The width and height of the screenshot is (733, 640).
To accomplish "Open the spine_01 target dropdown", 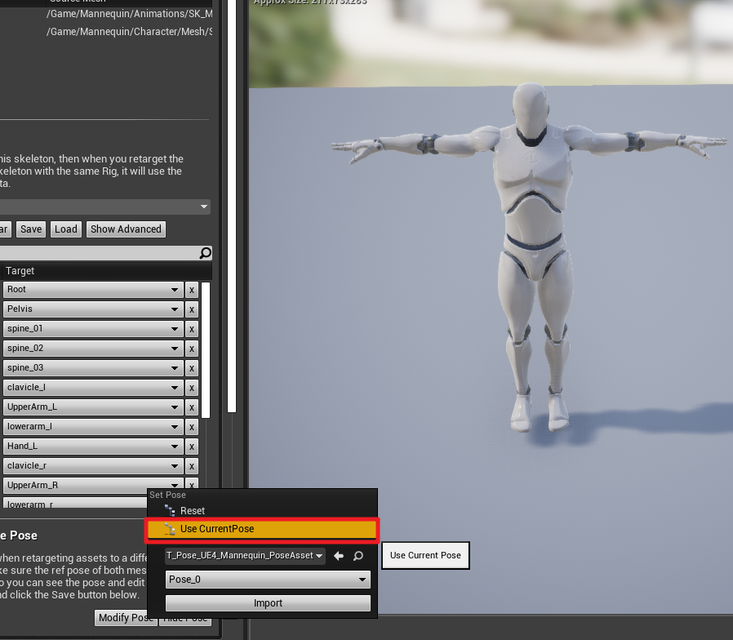I will click(93, 329).
